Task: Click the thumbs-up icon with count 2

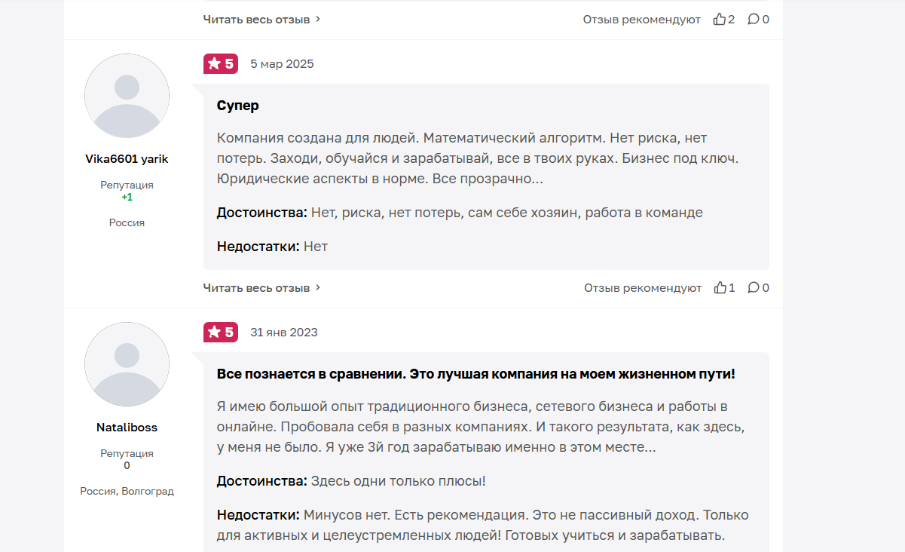Action: tap(724, 19)
